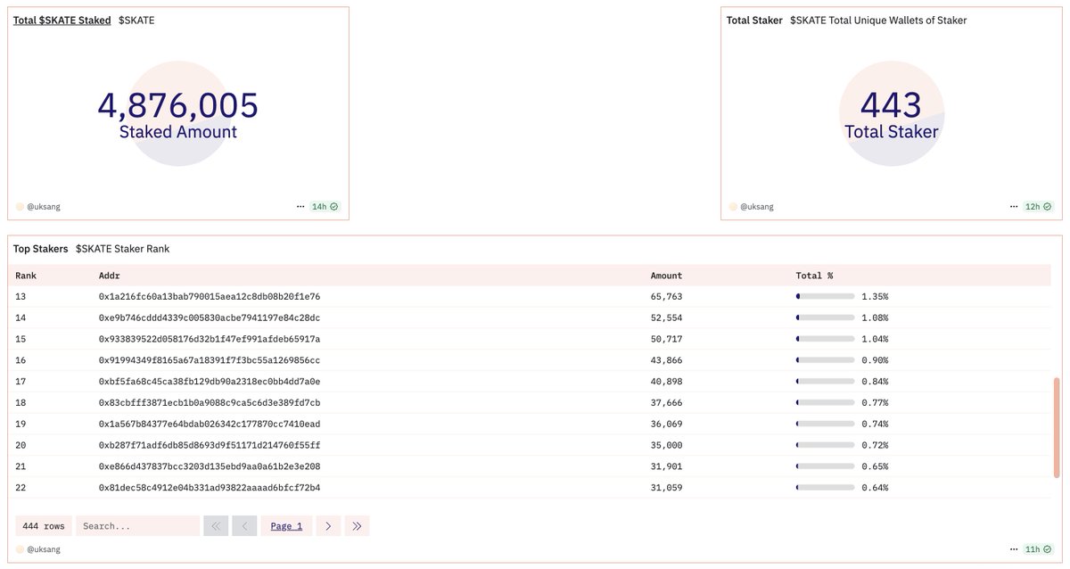
Task: Select the address of rank 20 staker
Action: [x=210, y=444]
